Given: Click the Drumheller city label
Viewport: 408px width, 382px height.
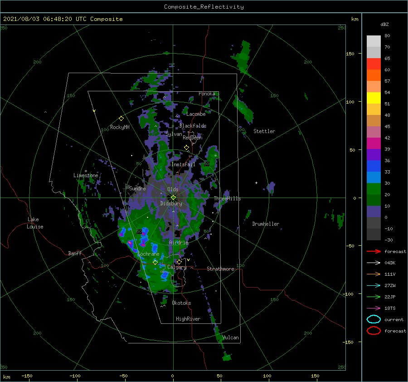Looking at the screenshot, I should [x=266, y=224].
